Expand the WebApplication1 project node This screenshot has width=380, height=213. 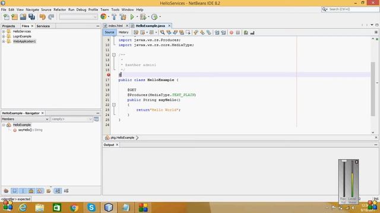(x=4, y=41)
